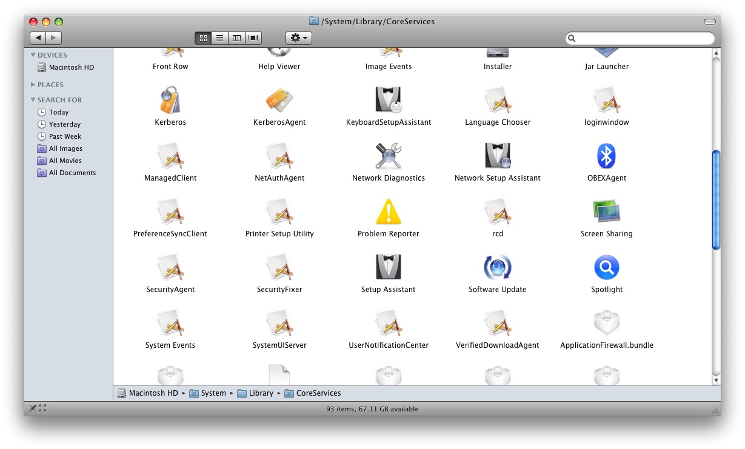Collapse the DEVICES sidebar section
The image size is (745, 449).
click(33, 55)
